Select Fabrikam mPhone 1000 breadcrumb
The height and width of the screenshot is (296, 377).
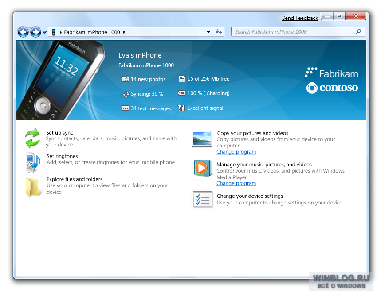(92, 32)
